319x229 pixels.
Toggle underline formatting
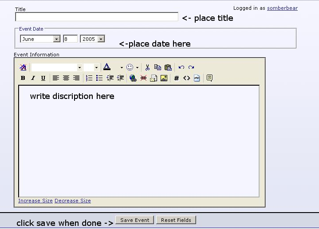click(x=43, y=78)
